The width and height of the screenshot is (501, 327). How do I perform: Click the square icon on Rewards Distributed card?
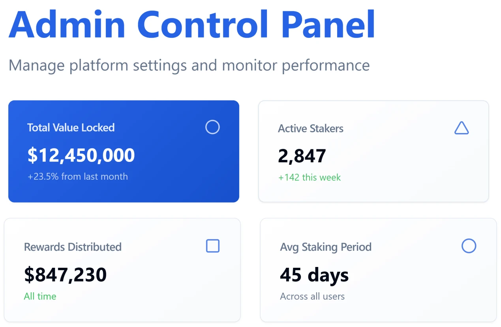click(x=212, y=246)
